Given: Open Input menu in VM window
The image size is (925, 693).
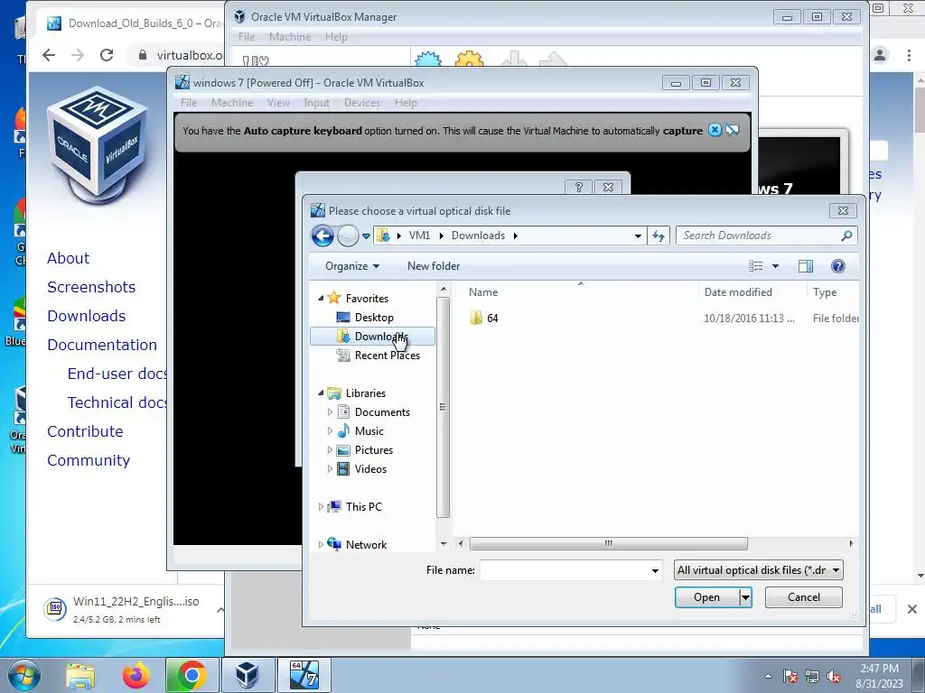Looking at the screenshot, I should coord(317,103).
